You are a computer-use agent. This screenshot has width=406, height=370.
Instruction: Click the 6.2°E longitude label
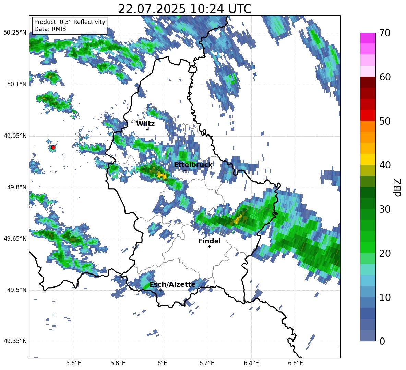coord(207,363)
